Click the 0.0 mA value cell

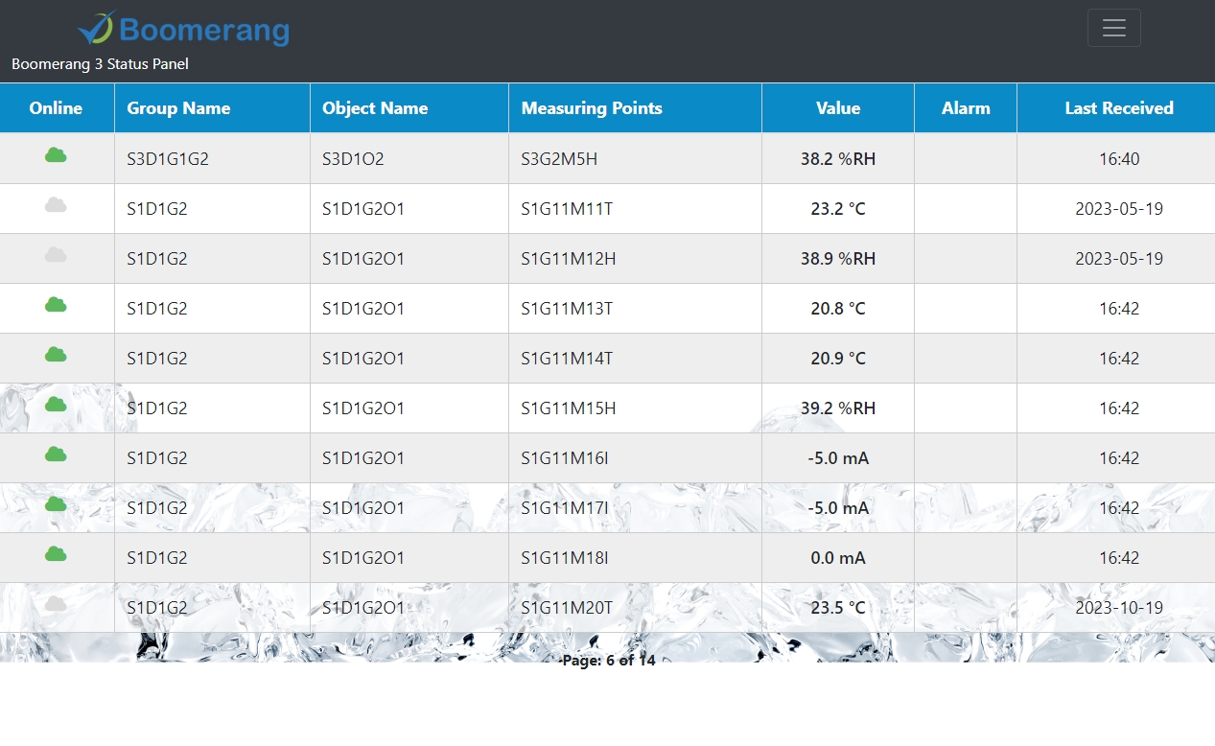tap(837, 558)
